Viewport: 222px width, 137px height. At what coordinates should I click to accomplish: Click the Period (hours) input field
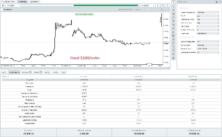tap(208, 49)
